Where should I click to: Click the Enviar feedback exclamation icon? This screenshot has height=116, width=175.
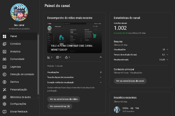tap(4, 112)
